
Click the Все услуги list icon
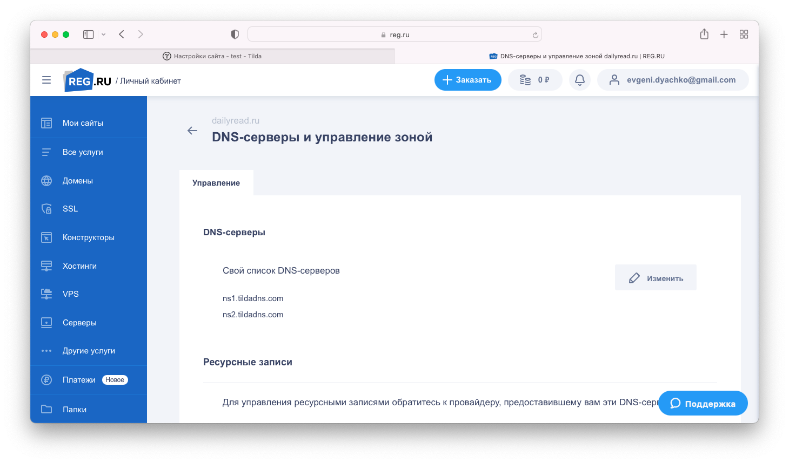tap(46, 152)
